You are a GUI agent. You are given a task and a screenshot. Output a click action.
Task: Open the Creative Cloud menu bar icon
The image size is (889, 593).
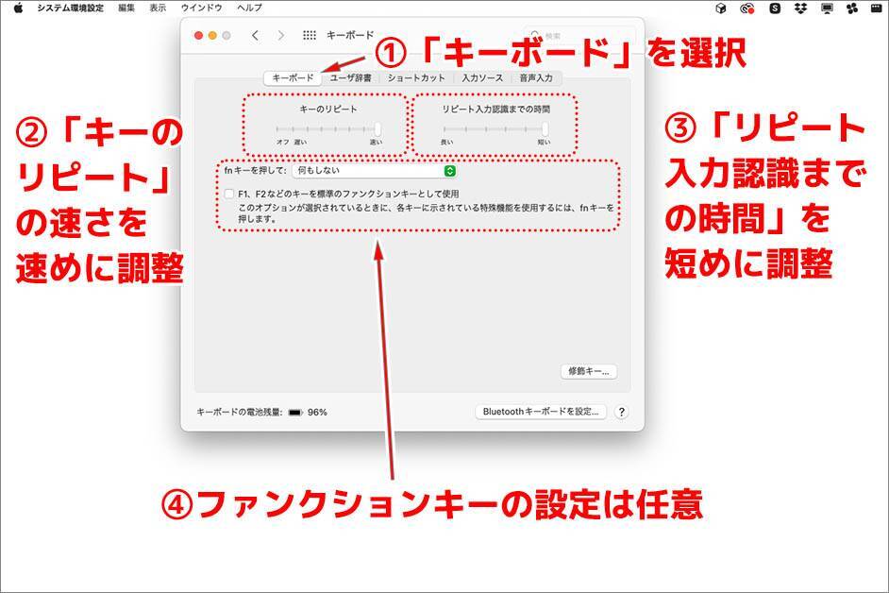(747, 8)
